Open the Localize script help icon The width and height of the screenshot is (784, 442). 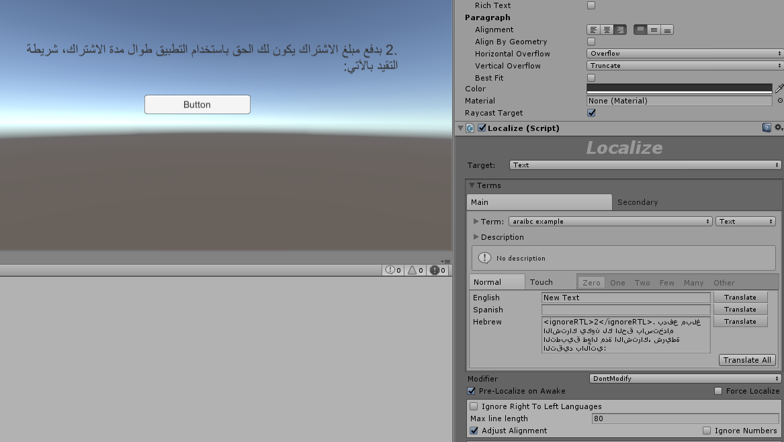coord(767,128)
